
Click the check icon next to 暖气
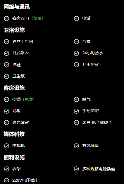76,100
